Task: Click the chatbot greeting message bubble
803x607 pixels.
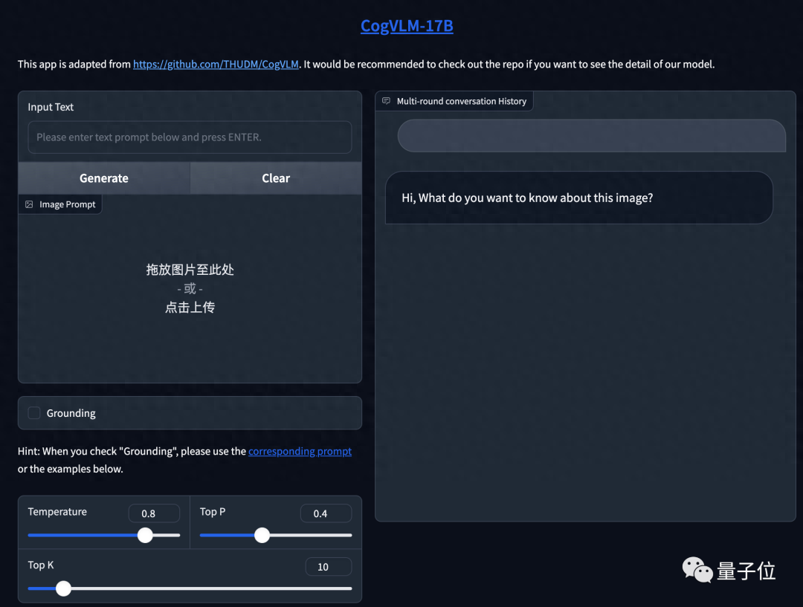Action: tap(578, 198)
